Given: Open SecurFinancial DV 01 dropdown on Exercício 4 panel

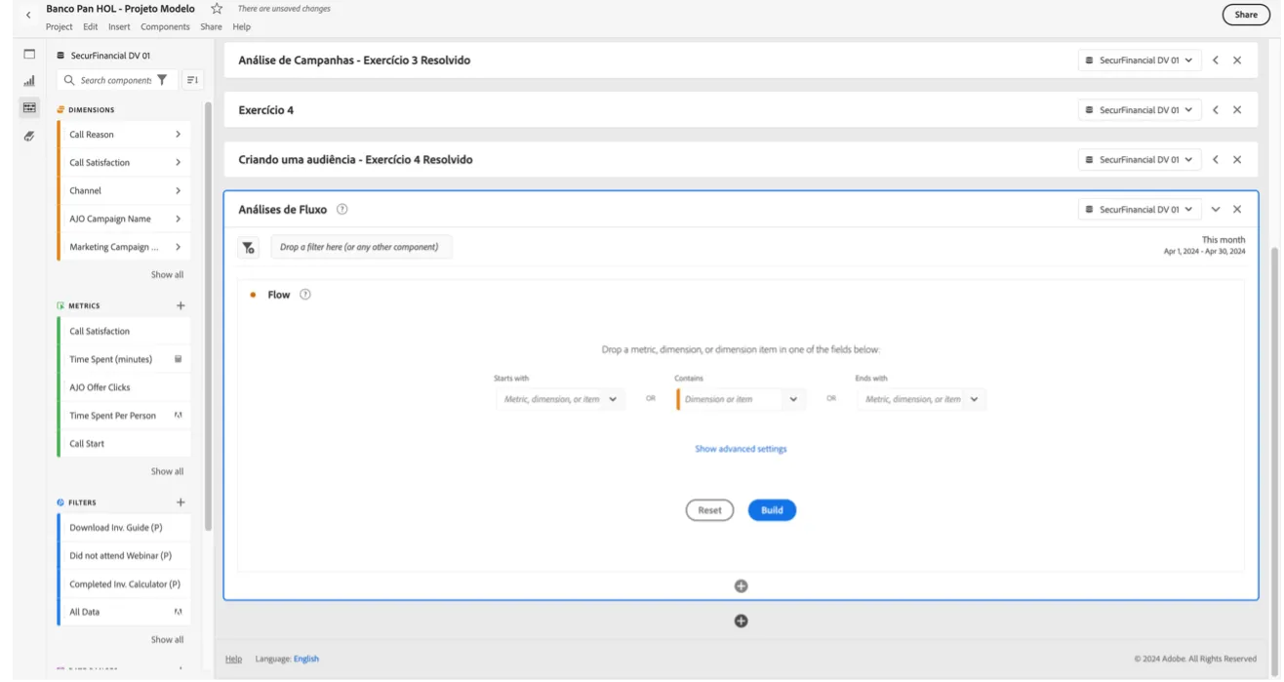Looking at the screenshot, I should pyautogui.click(x=1140, y=110).
